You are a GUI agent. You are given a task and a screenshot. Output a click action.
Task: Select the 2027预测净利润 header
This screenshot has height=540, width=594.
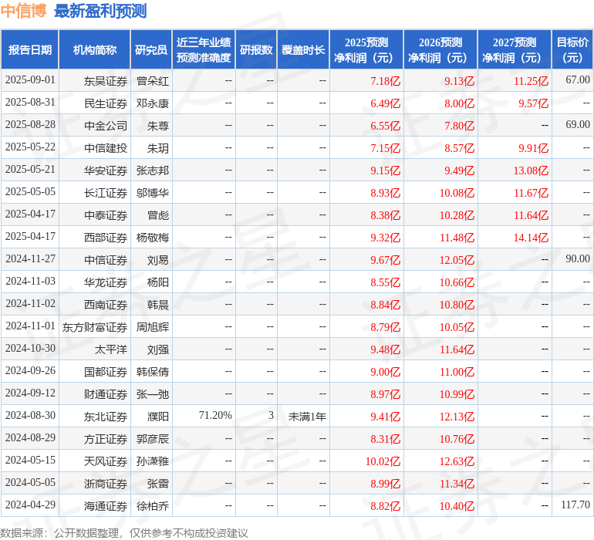pyautogui.click(x=515, y=50)
